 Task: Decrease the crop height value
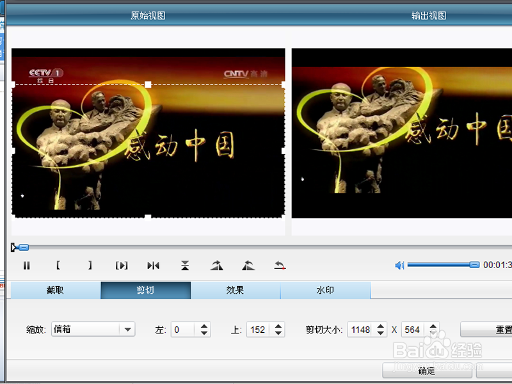pyautogui.click(x=433, y=333)
